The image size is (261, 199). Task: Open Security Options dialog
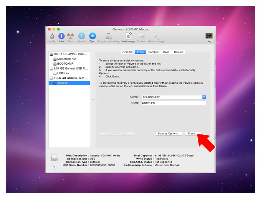pyautogui.click(x=169, y=134)
